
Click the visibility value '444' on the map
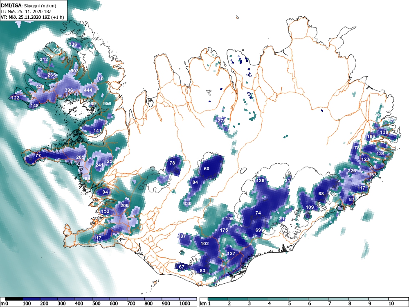click(x=88, y=90)
